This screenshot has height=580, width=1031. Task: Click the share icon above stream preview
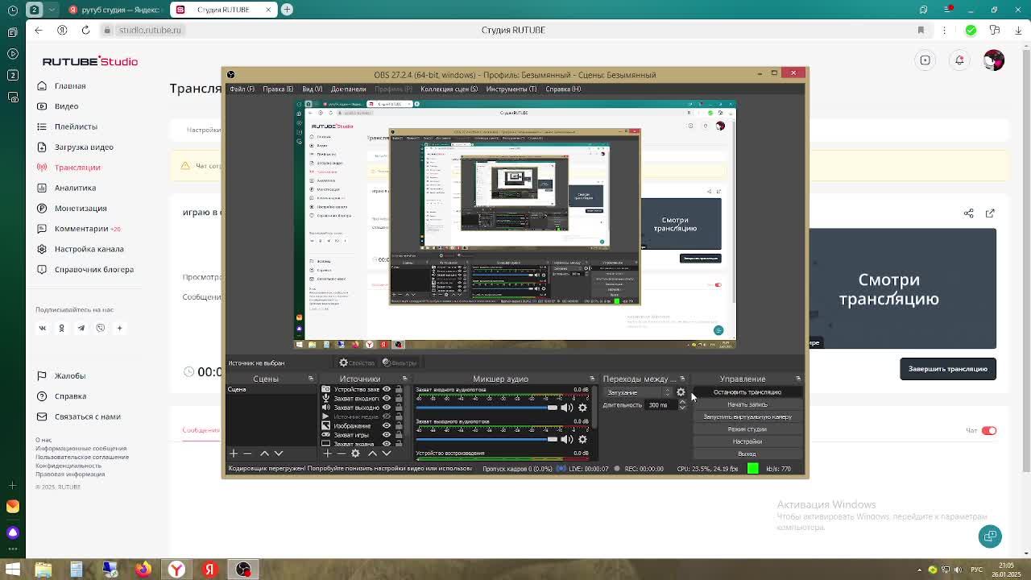pyautogui.click(x=969, y=213)
